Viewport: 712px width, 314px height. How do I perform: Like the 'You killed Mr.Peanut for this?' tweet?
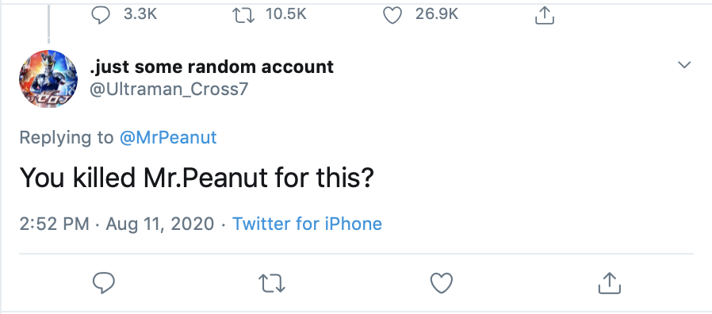(442, 282)
